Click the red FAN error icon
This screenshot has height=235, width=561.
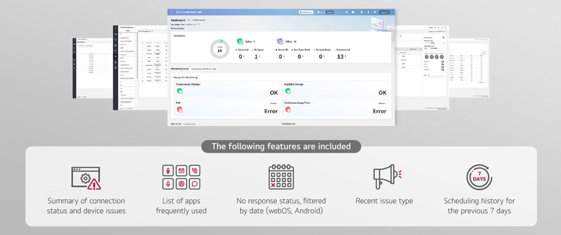(x=180, y=110)
